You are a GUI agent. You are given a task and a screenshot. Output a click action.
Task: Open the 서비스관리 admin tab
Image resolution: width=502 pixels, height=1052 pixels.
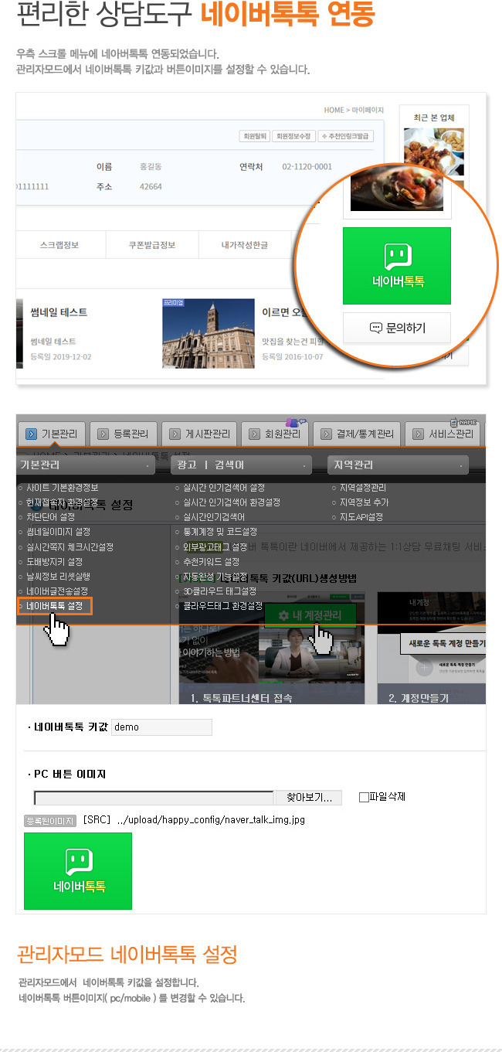point(443,434)
